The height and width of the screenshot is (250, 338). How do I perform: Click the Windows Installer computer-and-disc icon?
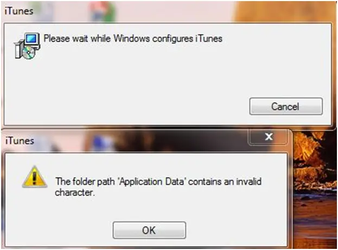[27, 46]
